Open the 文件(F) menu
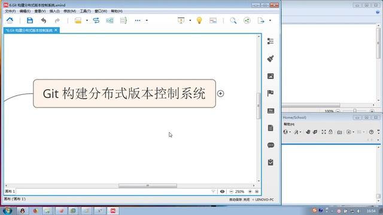383x215 pixels. point(10,11)
